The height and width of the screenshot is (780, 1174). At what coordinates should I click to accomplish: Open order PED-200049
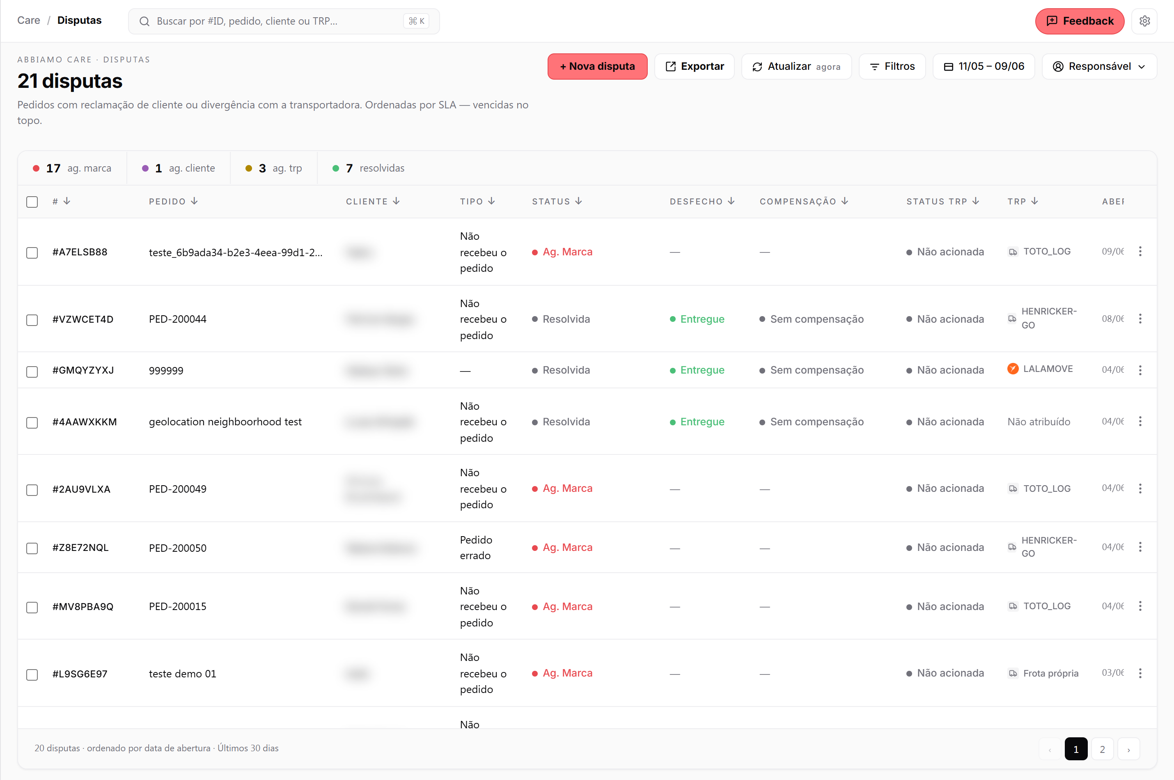tap(177, 489)
